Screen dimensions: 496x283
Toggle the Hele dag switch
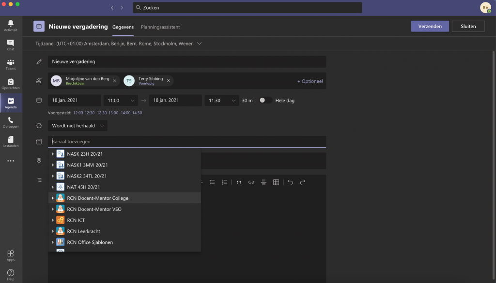[265, 101]
